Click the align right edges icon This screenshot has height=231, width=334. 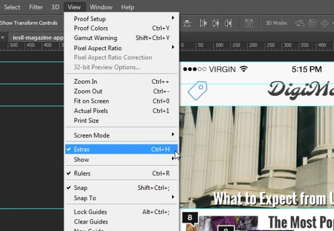pyautogui.click(x=228, y=23)
